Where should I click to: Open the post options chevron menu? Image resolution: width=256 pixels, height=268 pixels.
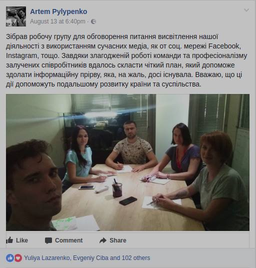pos(246,10)
